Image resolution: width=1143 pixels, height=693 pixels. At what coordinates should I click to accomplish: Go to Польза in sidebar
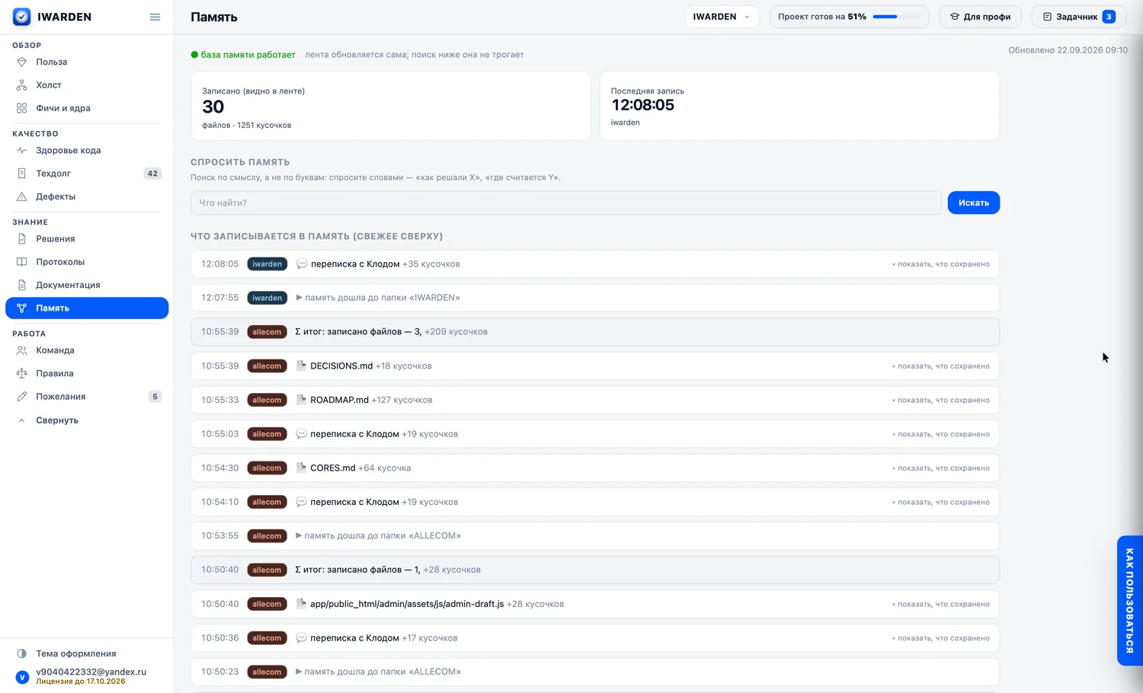point(87,62)
